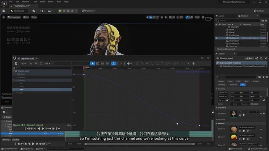This screenshot has height=151, width=269.
Task: Switch to the Layers tab
Action: (x=220, y=16)
